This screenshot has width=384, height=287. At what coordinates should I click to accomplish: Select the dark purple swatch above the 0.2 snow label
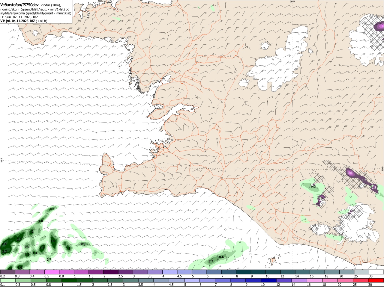click(7, 272)
